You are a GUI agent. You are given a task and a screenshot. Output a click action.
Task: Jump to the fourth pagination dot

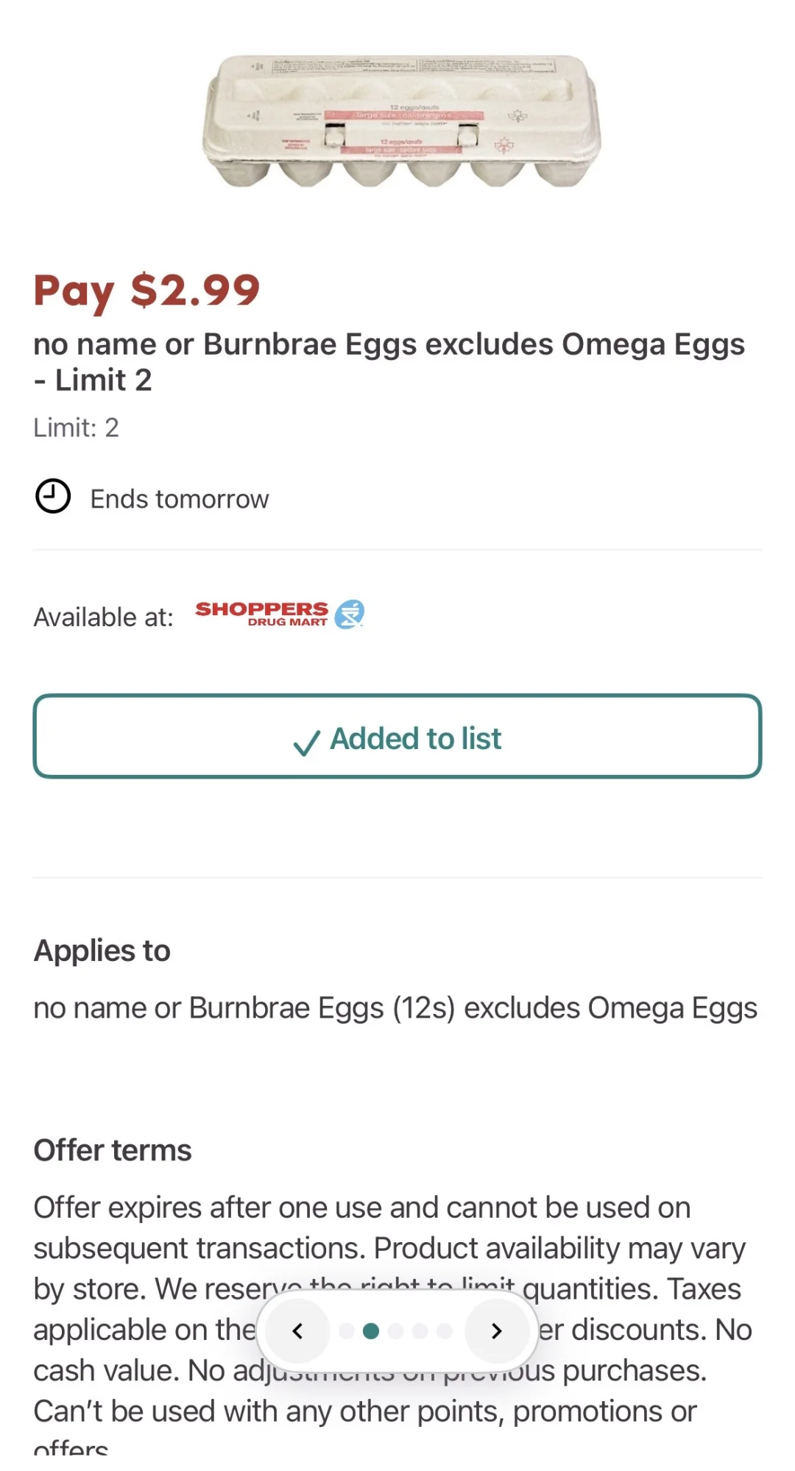pos(420,1330)
